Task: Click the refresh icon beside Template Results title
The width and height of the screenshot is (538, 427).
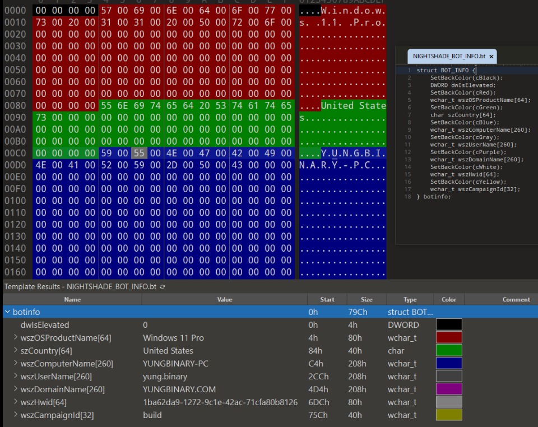Action: (163, 287)
